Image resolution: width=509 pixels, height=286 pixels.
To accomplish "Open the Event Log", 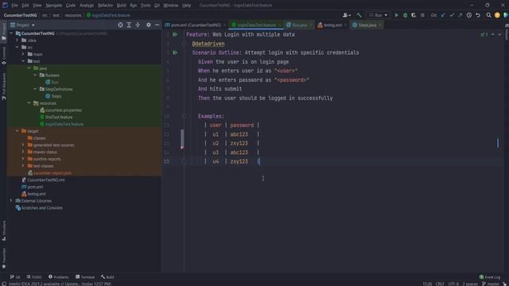I will coord(490,277).
